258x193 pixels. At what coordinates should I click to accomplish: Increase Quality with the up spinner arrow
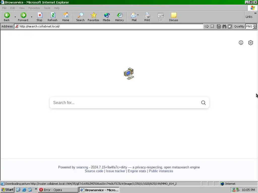point(255,25)
